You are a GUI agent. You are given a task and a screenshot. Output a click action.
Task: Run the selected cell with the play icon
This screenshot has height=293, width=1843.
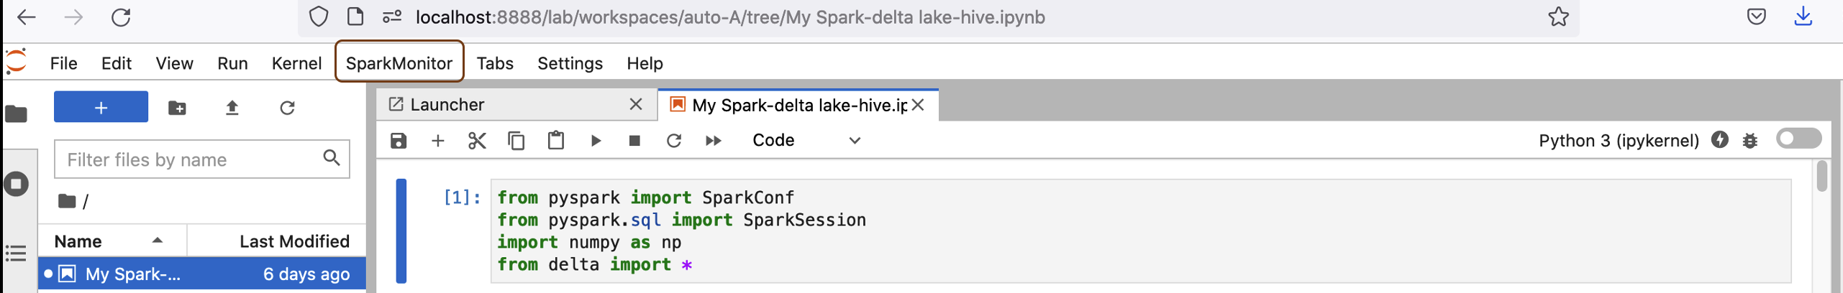click(596, 141)
